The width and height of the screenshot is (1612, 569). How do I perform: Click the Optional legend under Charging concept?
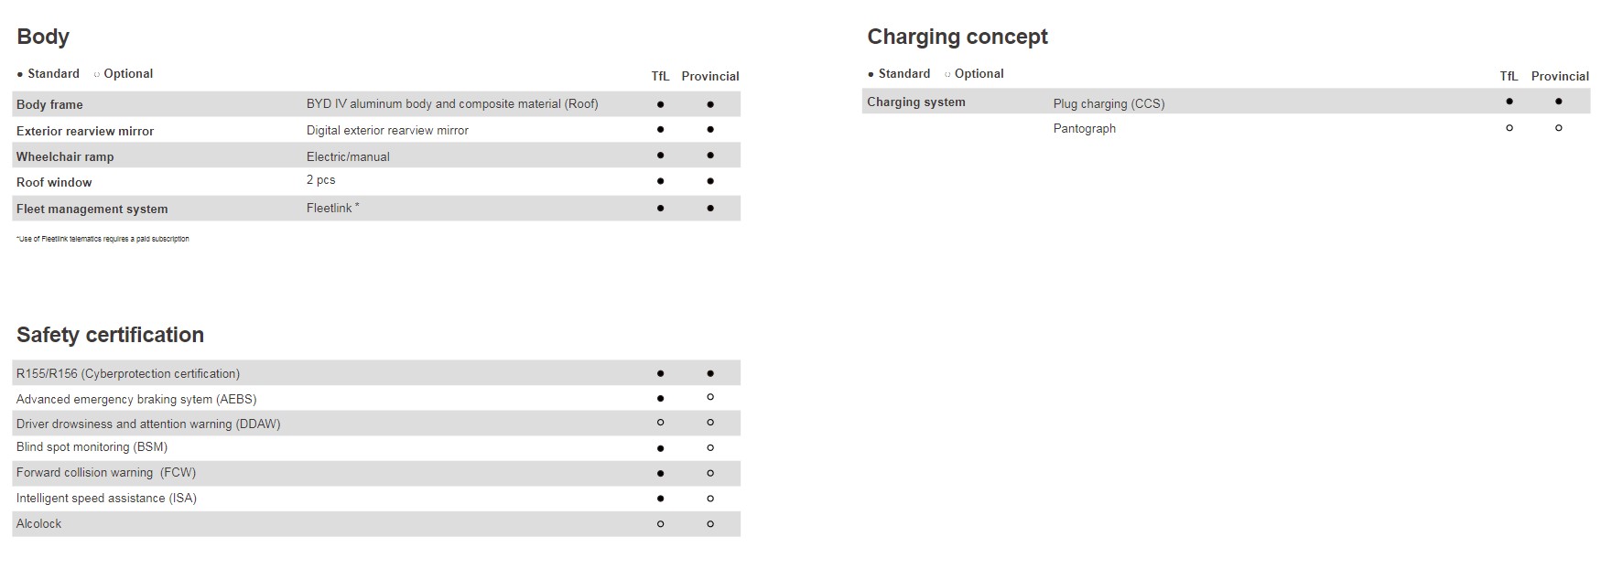click(x=974, y=74)
